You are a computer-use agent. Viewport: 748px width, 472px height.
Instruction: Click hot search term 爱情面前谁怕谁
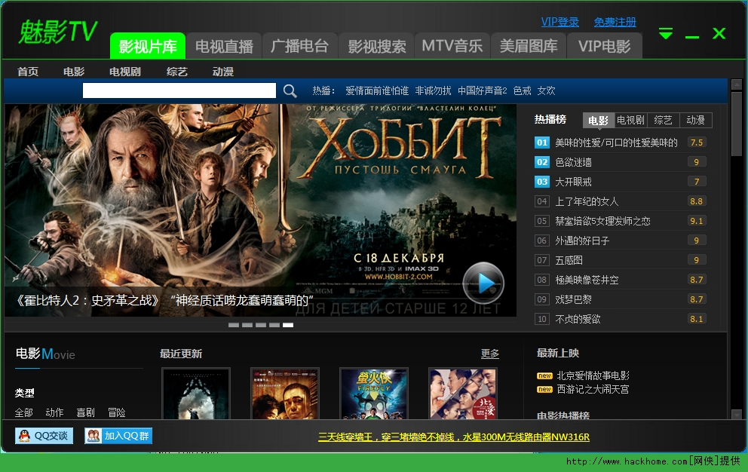377,90
